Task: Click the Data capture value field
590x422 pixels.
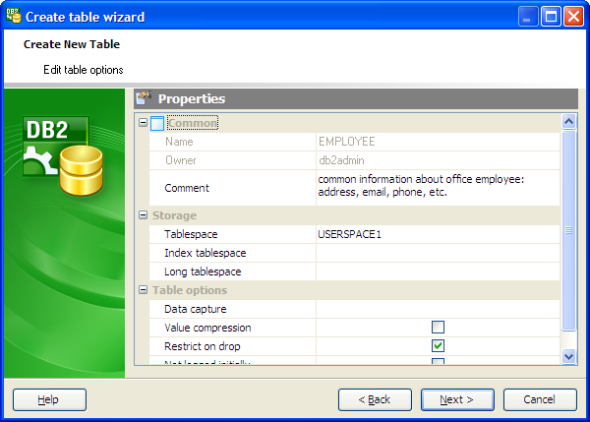Action: point(437,309)
